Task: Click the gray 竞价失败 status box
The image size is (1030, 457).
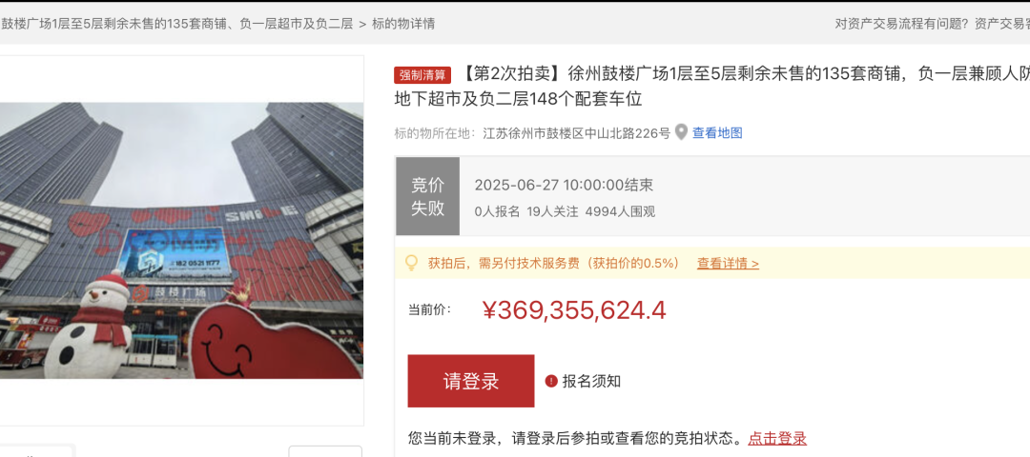Action: coord(427,197)
